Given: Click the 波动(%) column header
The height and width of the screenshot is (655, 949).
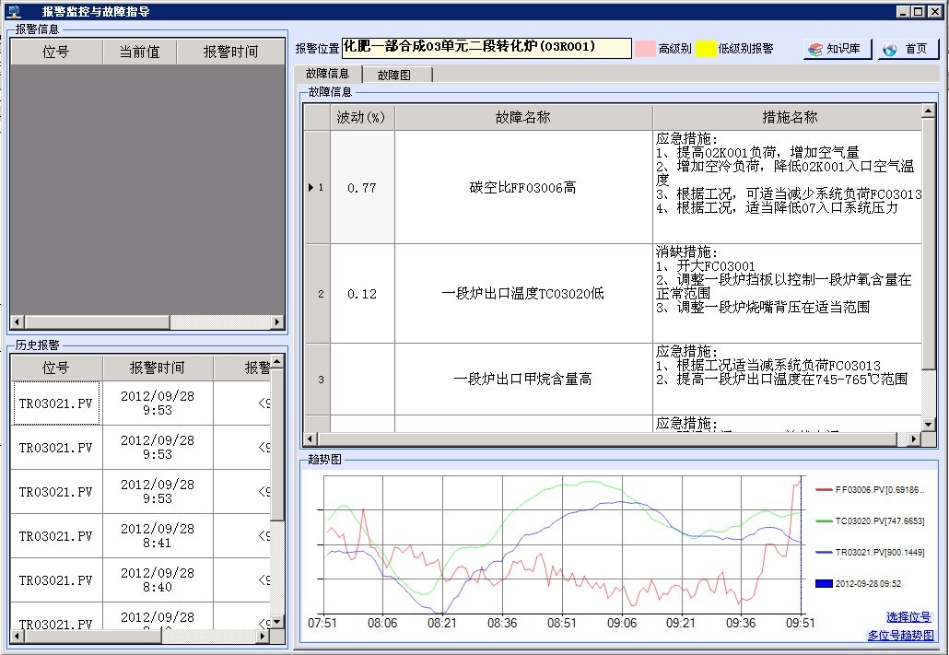Looking at the screenshot, I should tap(362, 118).
